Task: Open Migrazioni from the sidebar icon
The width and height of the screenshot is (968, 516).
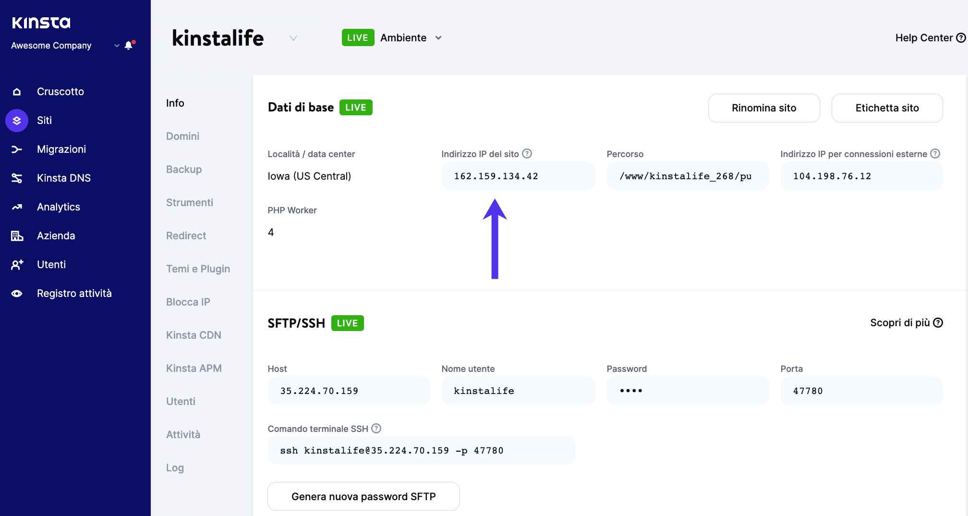Action: point(17,149)
